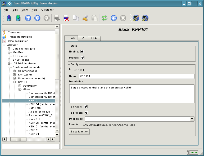Click the Go to function button
The width and height of the screenshot is (204, 156).
click(79, 132)
